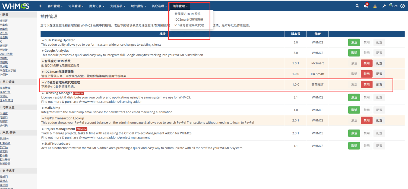Expand the 客户管理 menu
This screenshot has width=408, height=189.
[x=55, y=6]
